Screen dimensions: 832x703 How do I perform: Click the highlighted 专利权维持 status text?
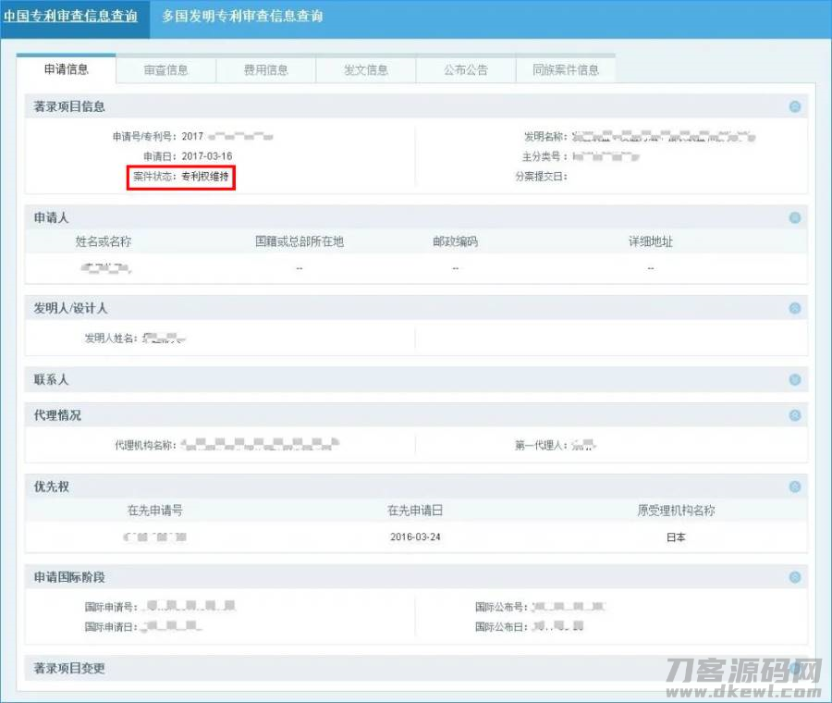coord(204,179)
